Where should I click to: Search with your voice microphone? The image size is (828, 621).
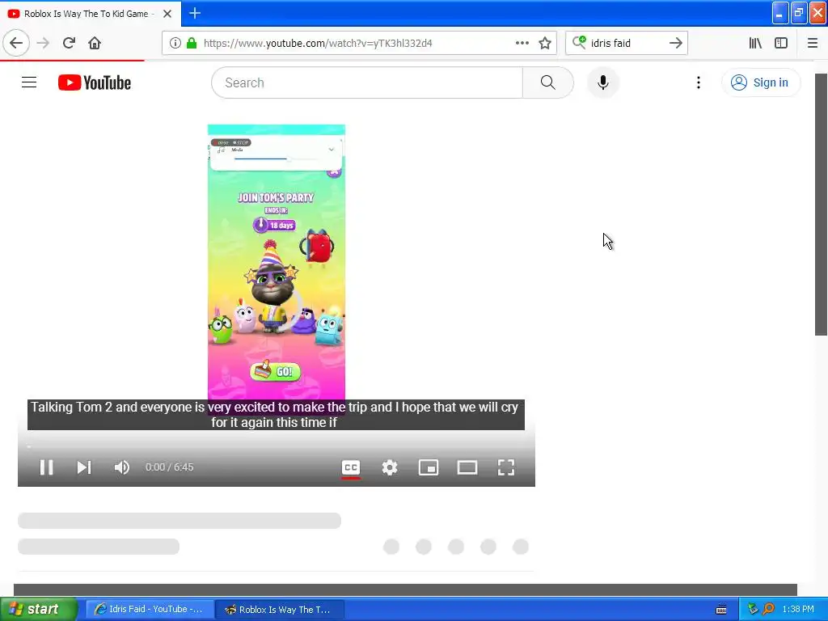(x=602, y=82)
